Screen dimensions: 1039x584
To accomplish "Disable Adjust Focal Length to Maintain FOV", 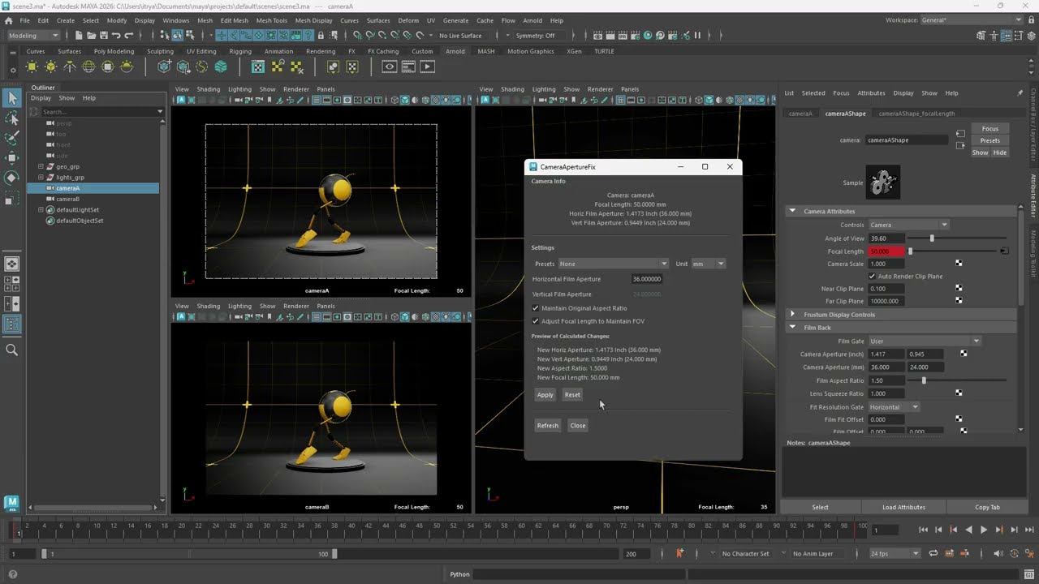I will click(536, 321).
